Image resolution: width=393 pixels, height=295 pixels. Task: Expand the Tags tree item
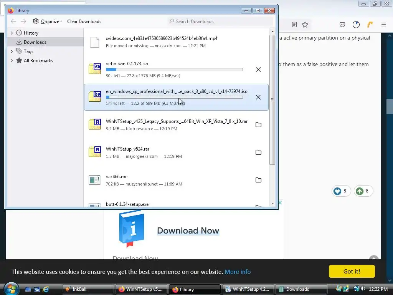click(x=12, y=51)
